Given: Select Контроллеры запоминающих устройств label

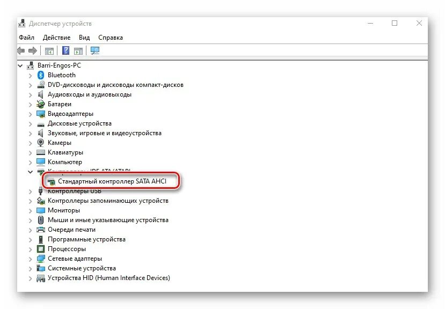Looking at the screenshot, I should pos(108,201).
